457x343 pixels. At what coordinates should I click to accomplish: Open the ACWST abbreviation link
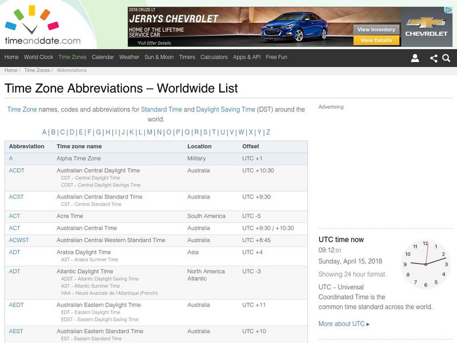19,240
